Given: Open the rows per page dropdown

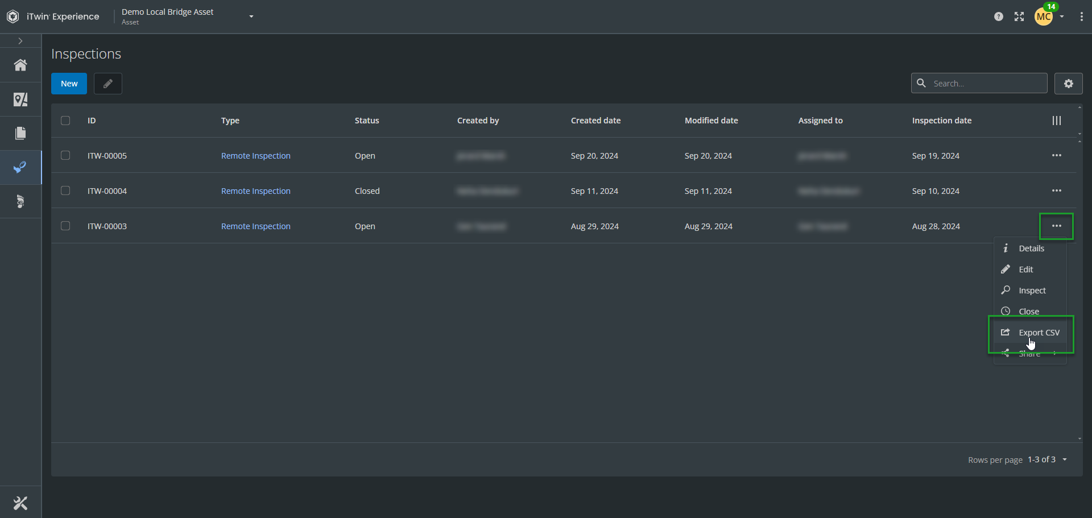Looking at the screenshot, I should tap(1064, 459).
